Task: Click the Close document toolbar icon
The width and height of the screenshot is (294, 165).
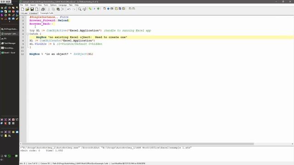Action: coord(37,9)
